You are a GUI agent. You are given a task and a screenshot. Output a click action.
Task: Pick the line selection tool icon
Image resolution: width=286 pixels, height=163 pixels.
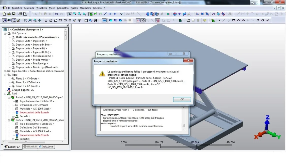point(105,14)
